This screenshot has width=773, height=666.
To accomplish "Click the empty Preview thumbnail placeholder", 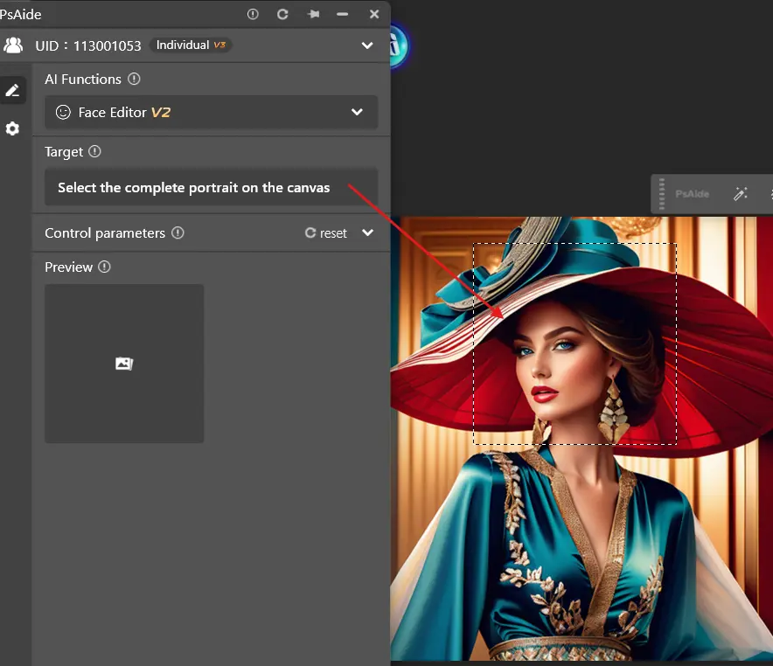I will [x=124, y=363].
